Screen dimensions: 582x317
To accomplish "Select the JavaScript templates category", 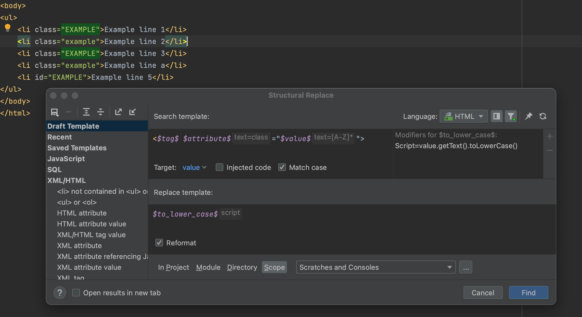I will coord(97,159).
